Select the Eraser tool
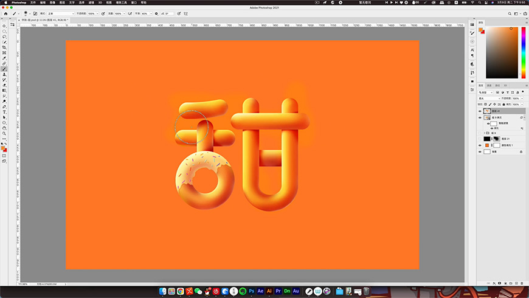Viewport: 529px width, 298px height. pos(4,85)
